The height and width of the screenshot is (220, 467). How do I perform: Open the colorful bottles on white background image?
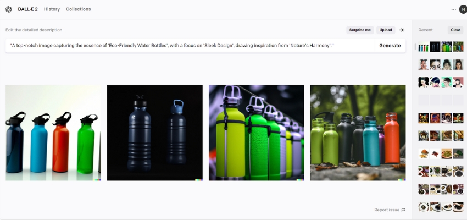(53, 133)
